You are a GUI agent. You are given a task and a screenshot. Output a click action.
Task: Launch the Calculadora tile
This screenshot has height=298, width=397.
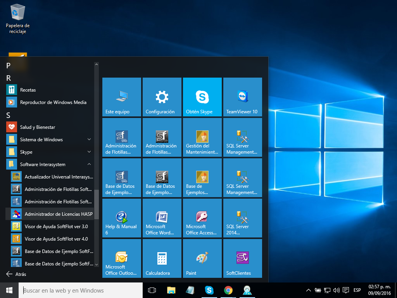tap(162, 258)
